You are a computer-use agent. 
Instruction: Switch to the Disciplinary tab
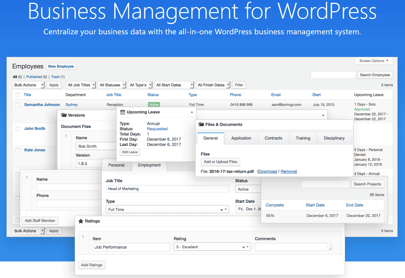click(x=334, y=138)
